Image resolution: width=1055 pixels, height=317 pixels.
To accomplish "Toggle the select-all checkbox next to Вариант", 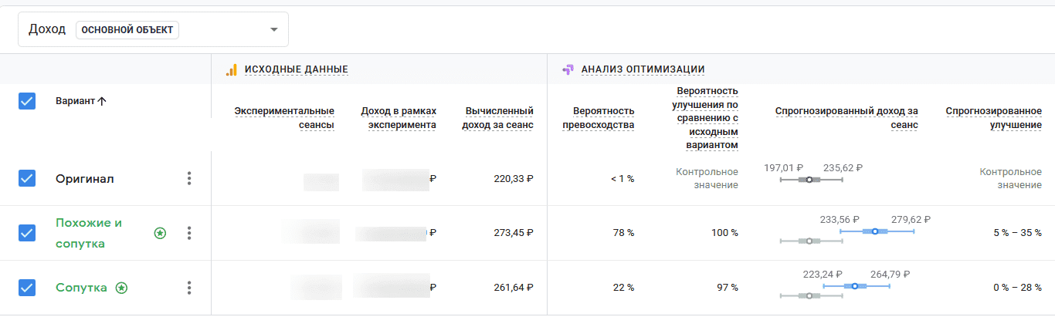I will (x=27, y=101).
